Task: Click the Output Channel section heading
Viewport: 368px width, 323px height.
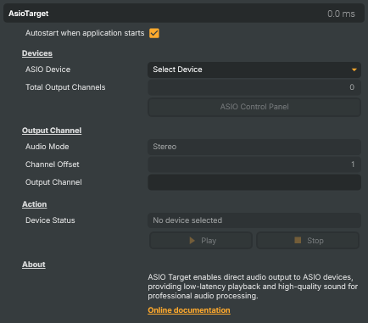Action: click(x=52, y=131)
